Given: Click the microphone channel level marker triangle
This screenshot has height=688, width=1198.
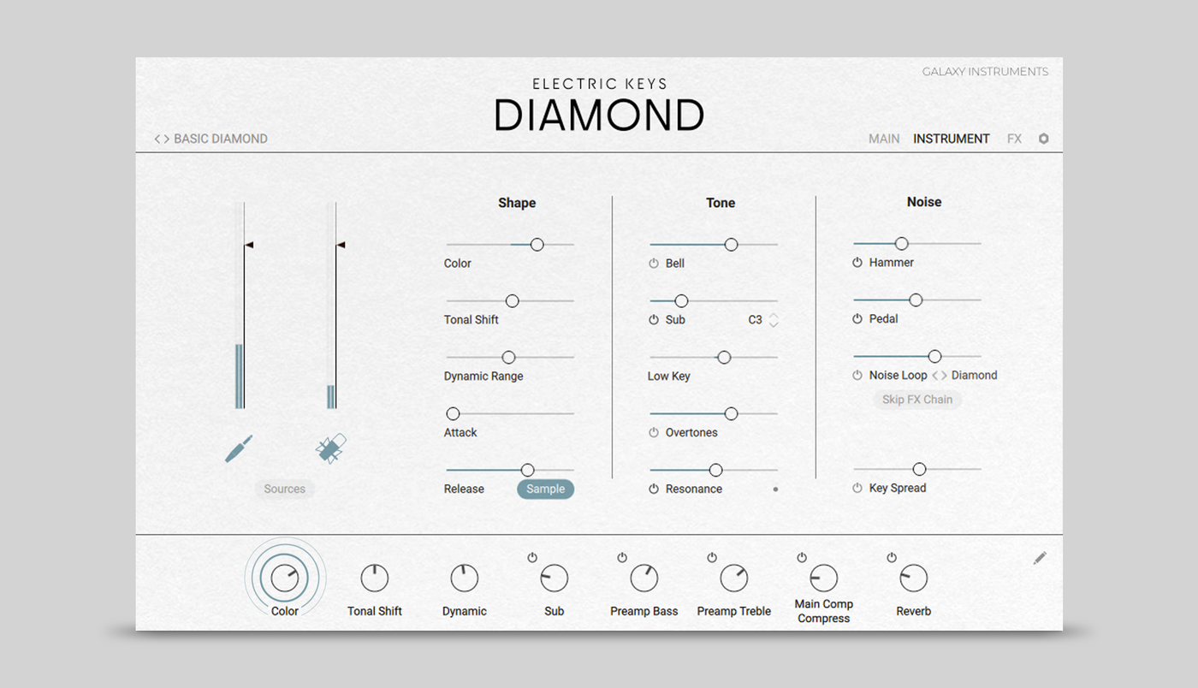Looking at the screenshot, I should click(x=341, y=245).
